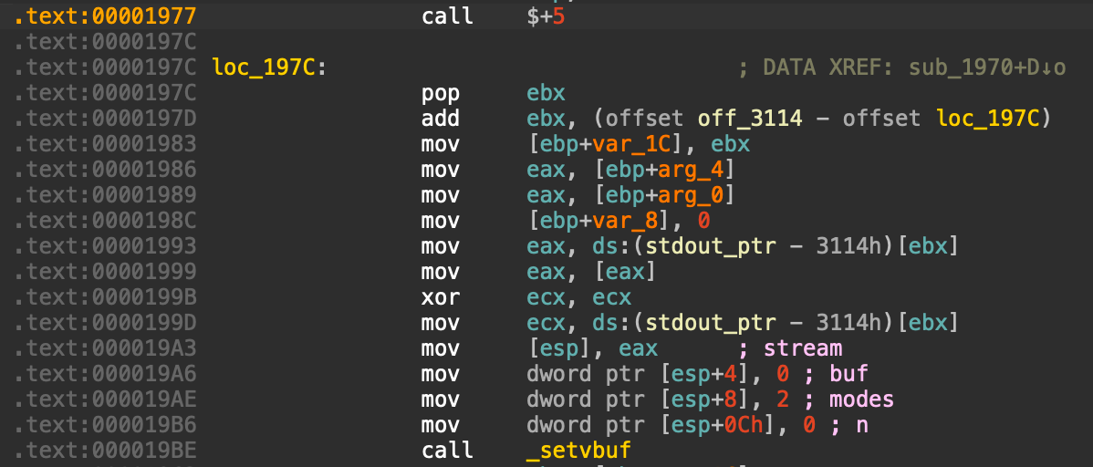The image size is (1093, 467).
Task: Select the value 2 in the modes line
Action: pos(783,400)
